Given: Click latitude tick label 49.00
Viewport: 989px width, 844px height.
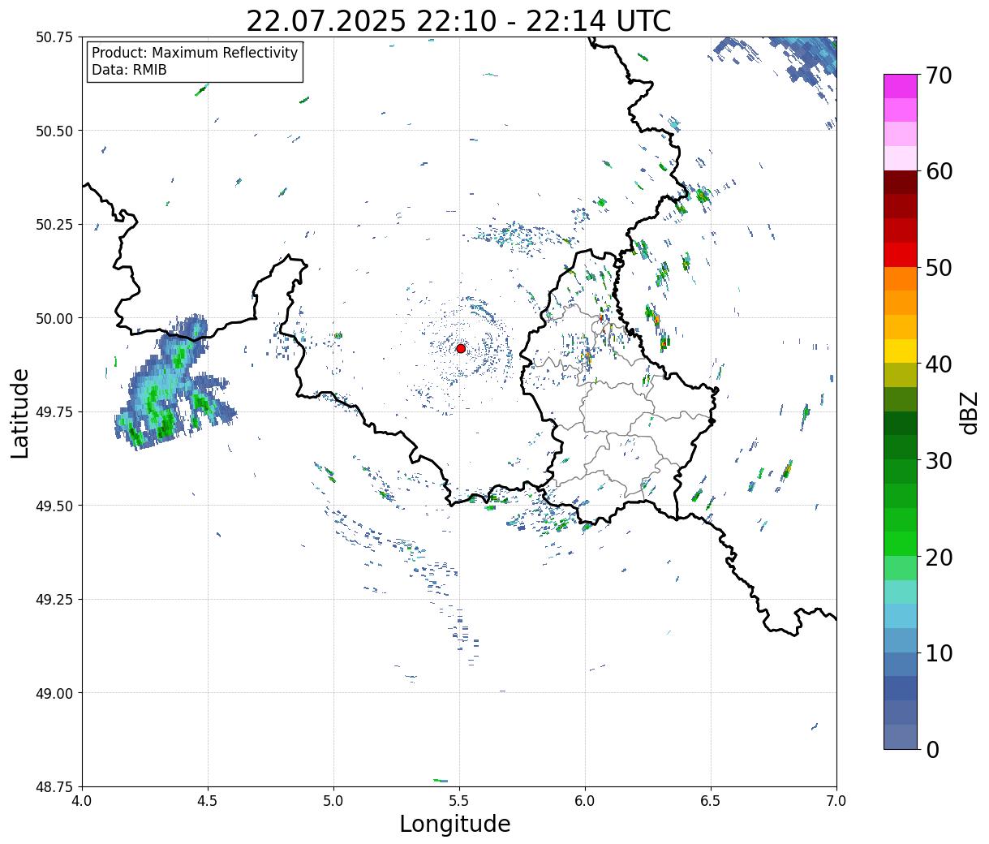Looking at the screenshot, I should (x=54, y=693).
